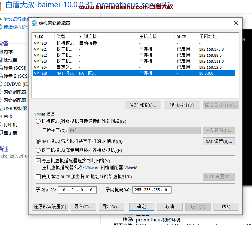Screen dimensions: 252x225
Task: Click the 子网掩码 subnet mask field
Action: click(152, 190)
